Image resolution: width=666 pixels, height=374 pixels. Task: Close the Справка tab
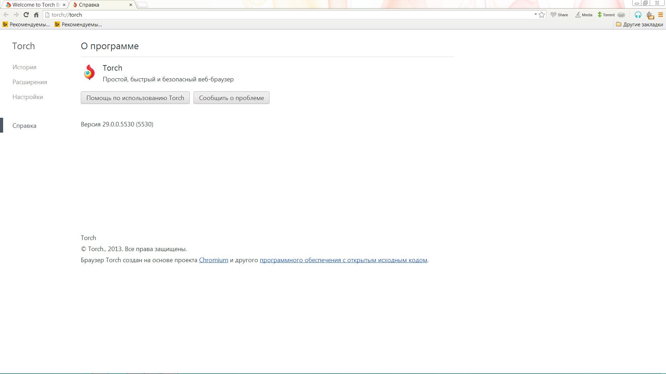click(130, 5)
